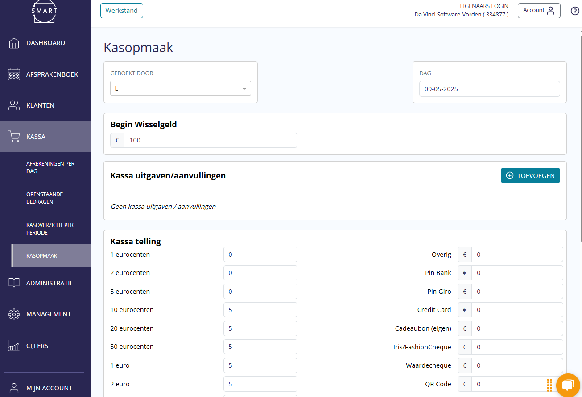This screenshot has width=582, height=397.
Task: Click the Pin Bank amount field
Action: coord(517,273)
